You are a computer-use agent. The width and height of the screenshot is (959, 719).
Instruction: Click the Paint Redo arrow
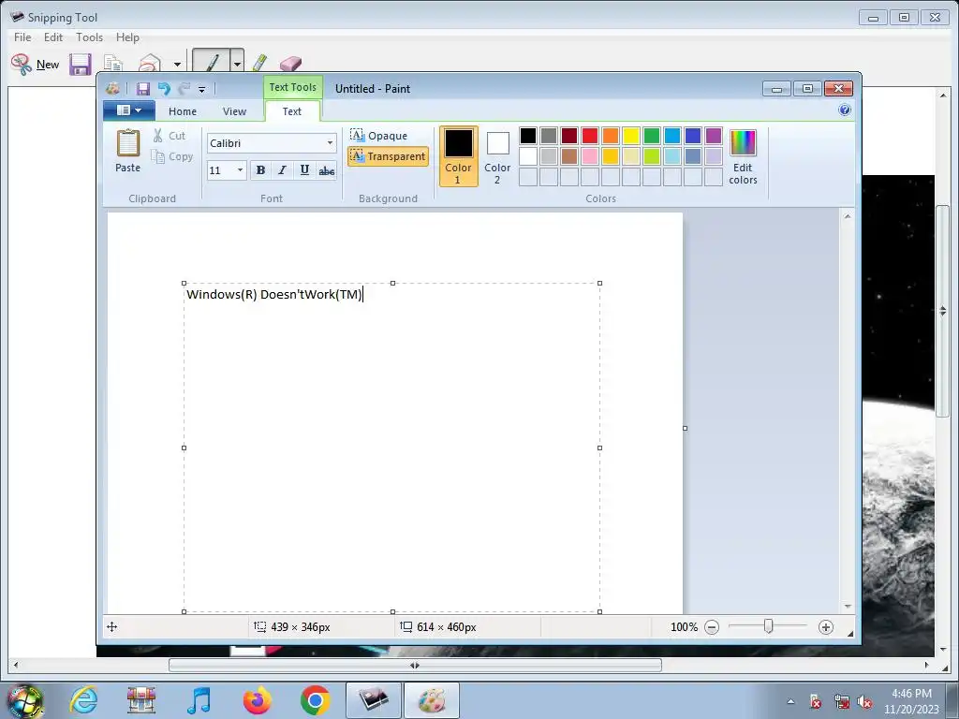coord(184,89)
